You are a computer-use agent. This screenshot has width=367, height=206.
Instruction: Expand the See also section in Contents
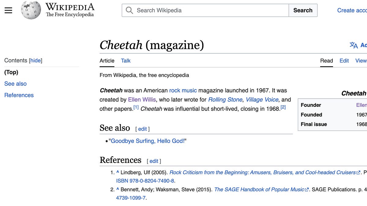tap(15, 84)
